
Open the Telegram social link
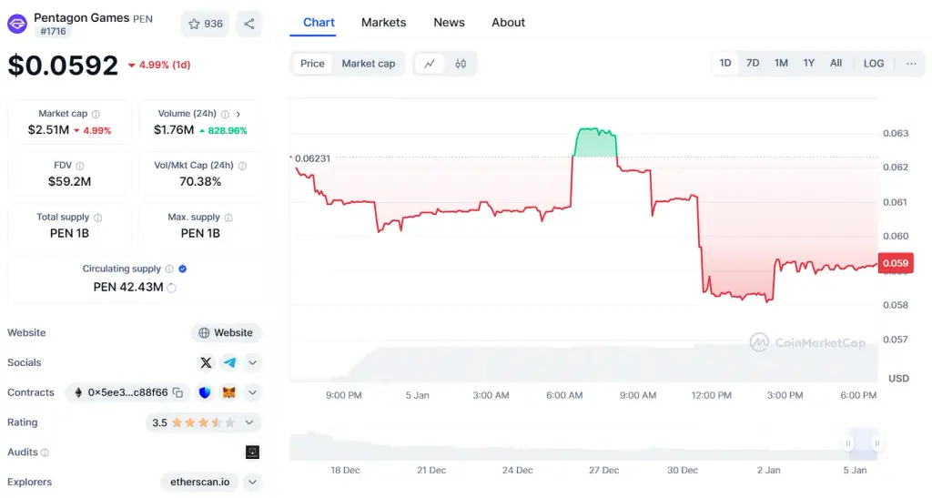click(x=229, y=362)
